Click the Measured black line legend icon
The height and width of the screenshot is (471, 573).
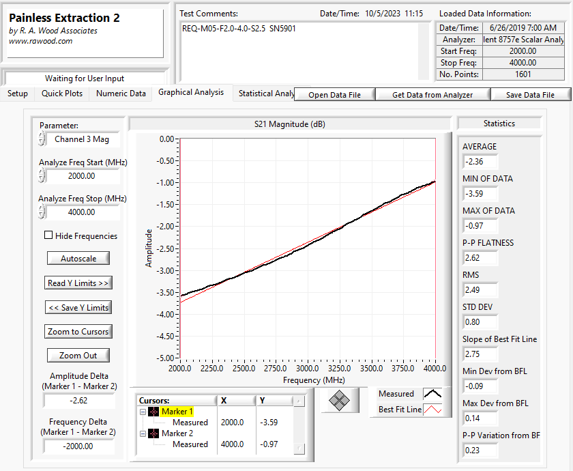432,394
